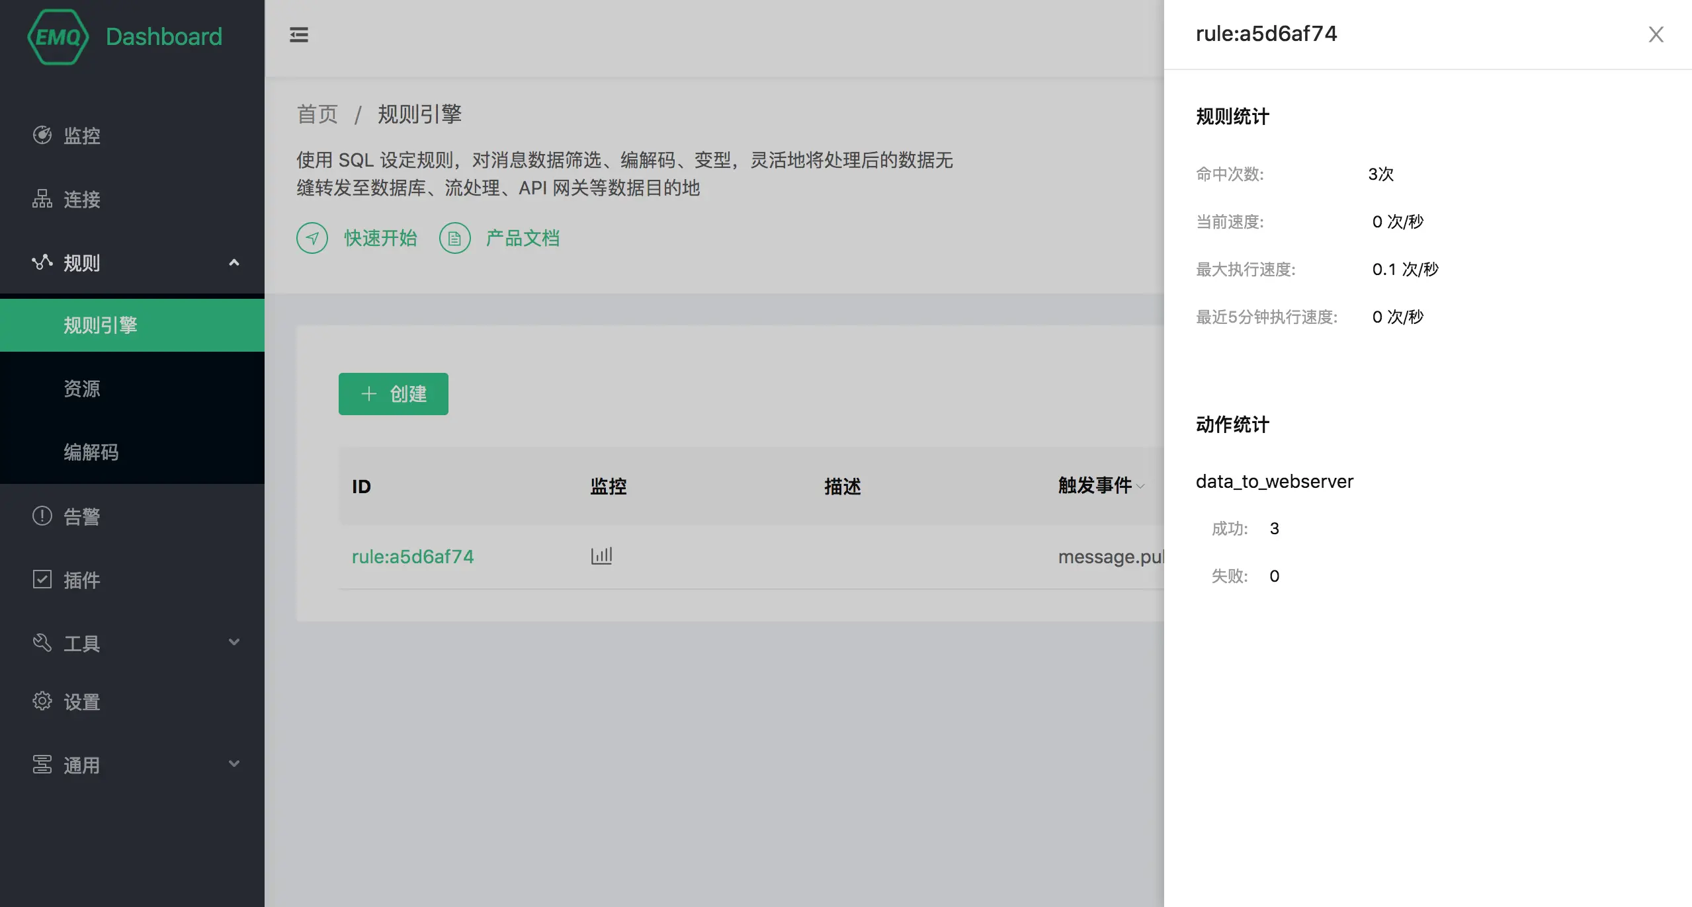Viewport: 1692px width, 907px height.
Task: Close the rule:a5d6af74 detail panel
Action: (1656, 34)
